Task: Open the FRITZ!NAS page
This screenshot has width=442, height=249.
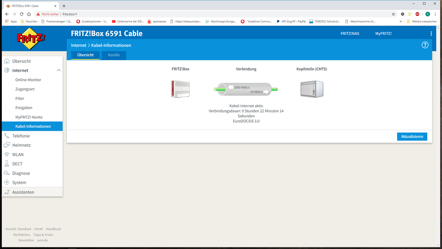Action: pyautogui.click(x=350, y=34)
